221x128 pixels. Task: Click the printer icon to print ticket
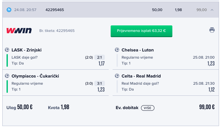pyautogui.click(x=212, y=30)
